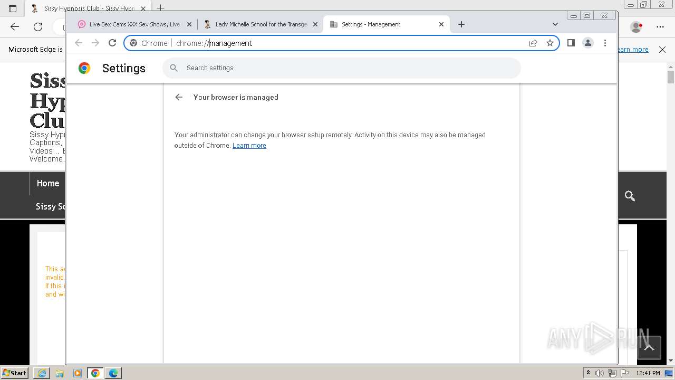Screen dimensions: 675x380
Task: Open media player taskbar icon
Action: coord(78,373)
